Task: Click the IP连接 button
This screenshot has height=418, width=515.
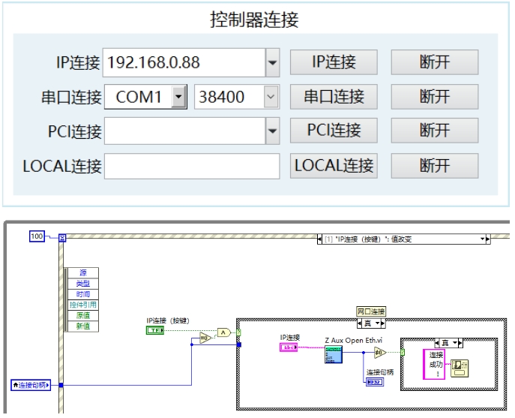Action: pyautogui.click(x=334, y=62)
